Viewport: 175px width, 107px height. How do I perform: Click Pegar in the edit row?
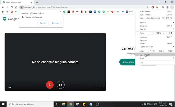click(x=170, y=51)
